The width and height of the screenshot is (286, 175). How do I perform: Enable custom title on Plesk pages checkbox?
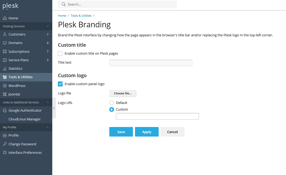click(60, 53)
